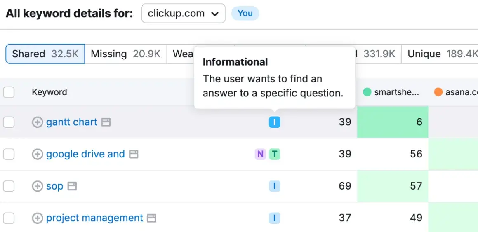Click Informational intent badge in gantt chart row
This screenshot has width=478, height=232.
pos(274,122)
